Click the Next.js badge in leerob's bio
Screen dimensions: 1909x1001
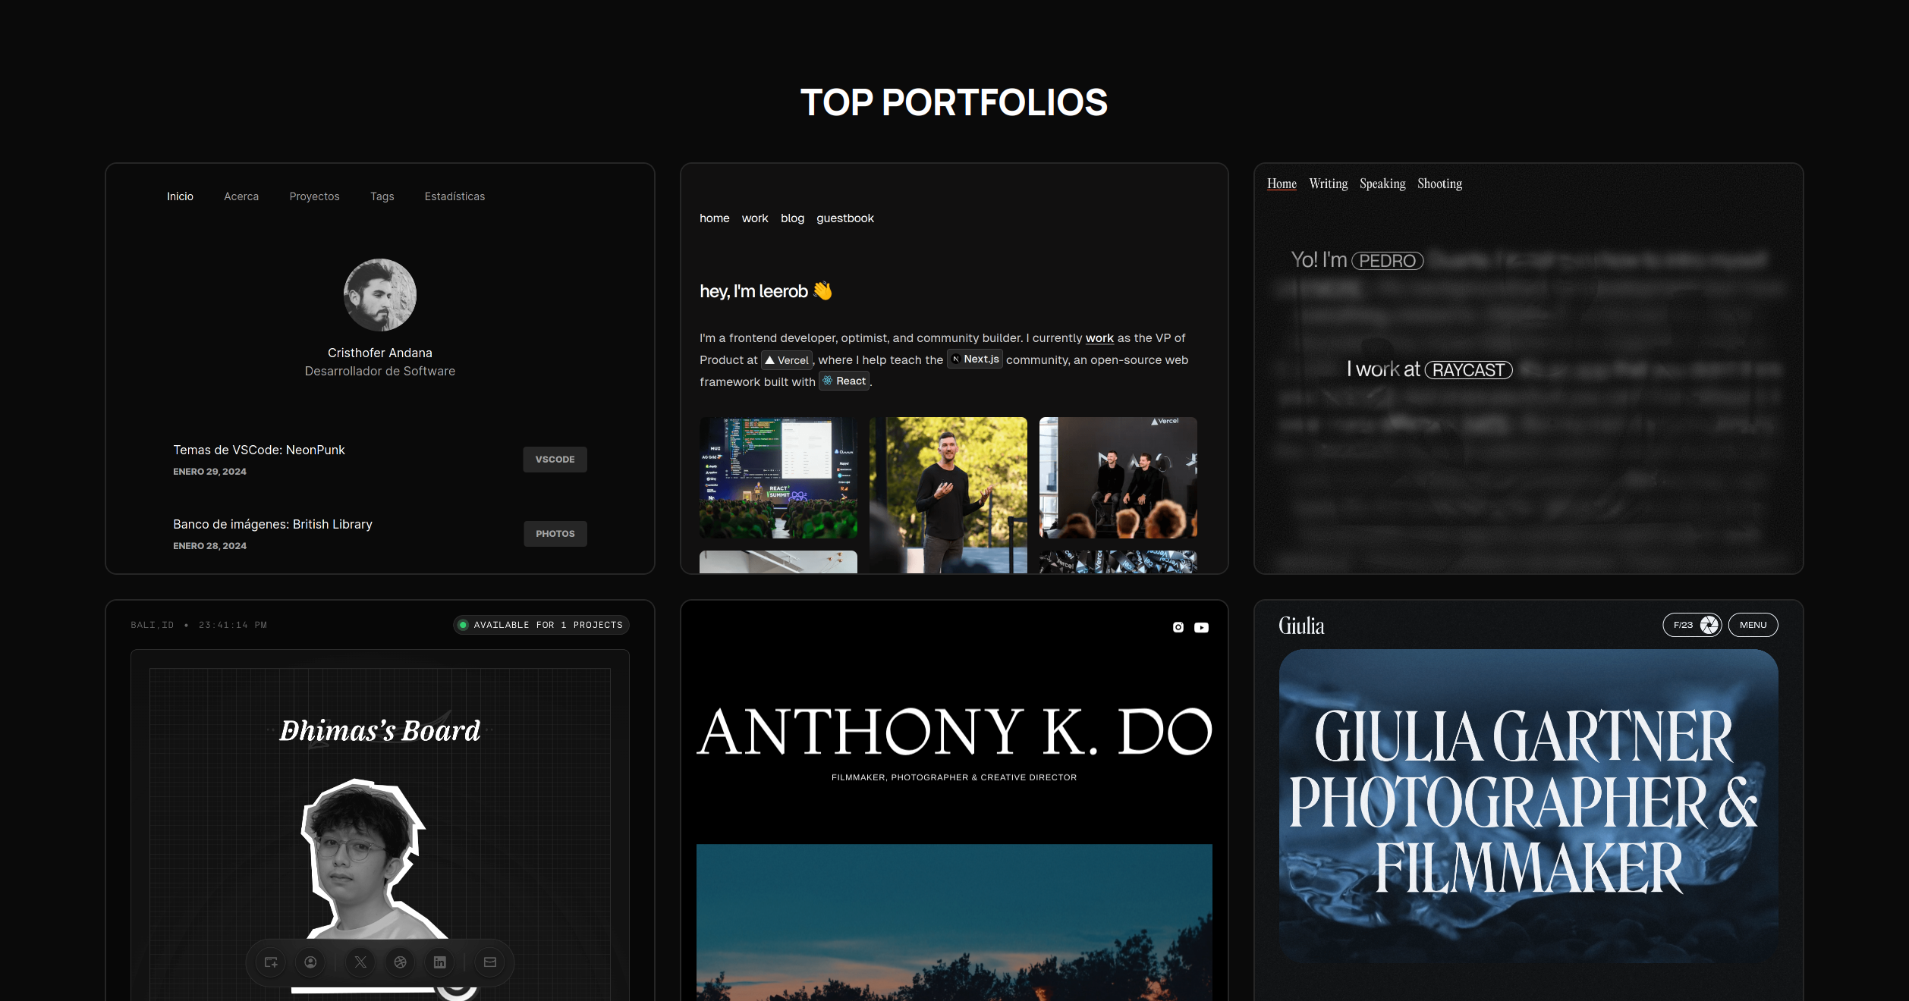(x=975, y=359)
